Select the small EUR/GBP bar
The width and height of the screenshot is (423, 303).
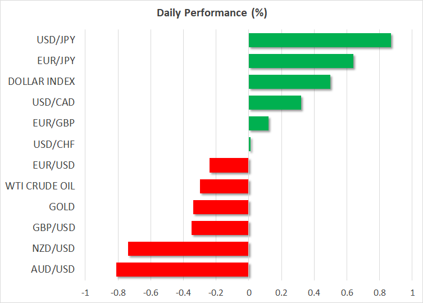258,124
